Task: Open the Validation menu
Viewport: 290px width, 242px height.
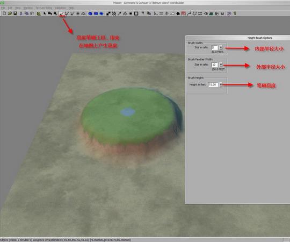Action: (x=60, y=8)
